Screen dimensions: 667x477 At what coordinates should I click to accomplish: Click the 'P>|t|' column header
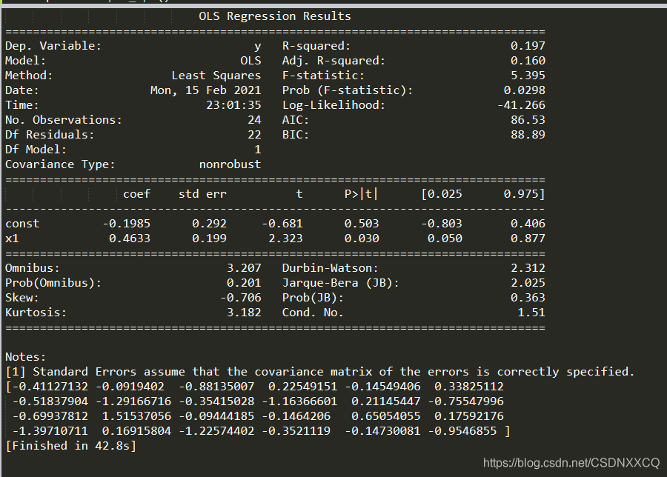pyautogui.click(x=361, y=194)
